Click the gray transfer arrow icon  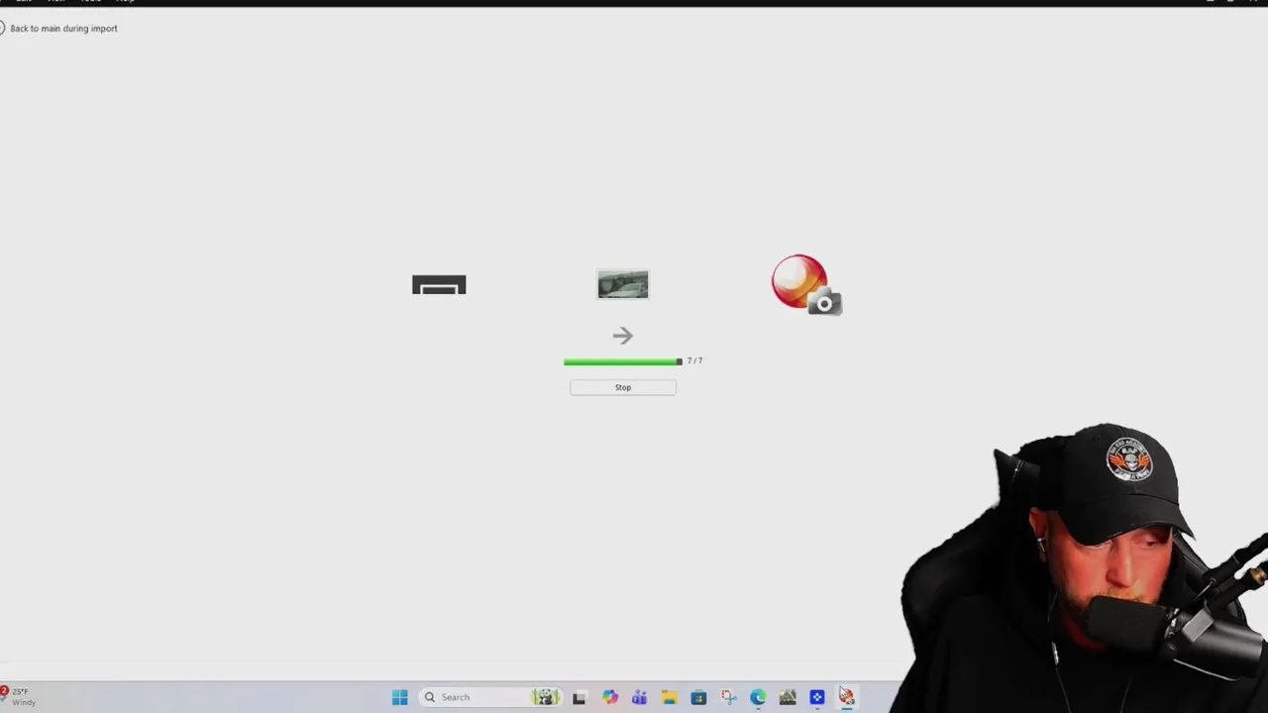(x=622, y=336)
